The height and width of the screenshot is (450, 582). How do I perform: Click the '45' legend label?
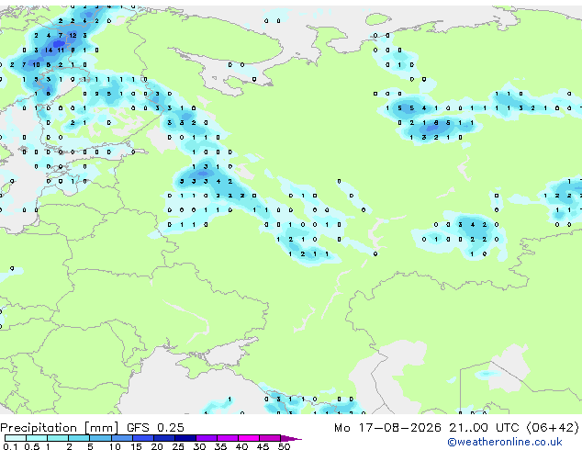(263, 446)
